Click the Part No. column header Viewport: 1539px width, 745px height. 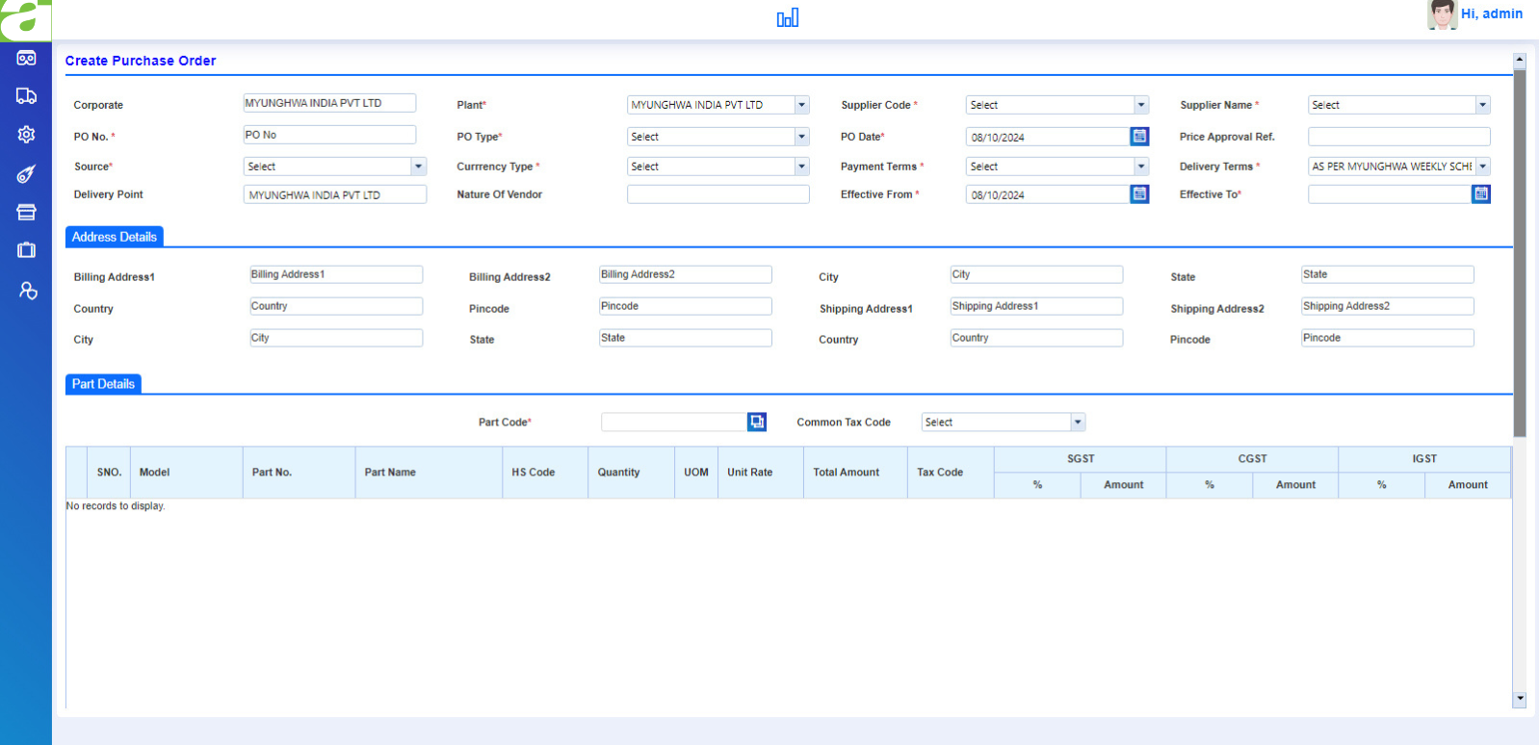[299, 473]
